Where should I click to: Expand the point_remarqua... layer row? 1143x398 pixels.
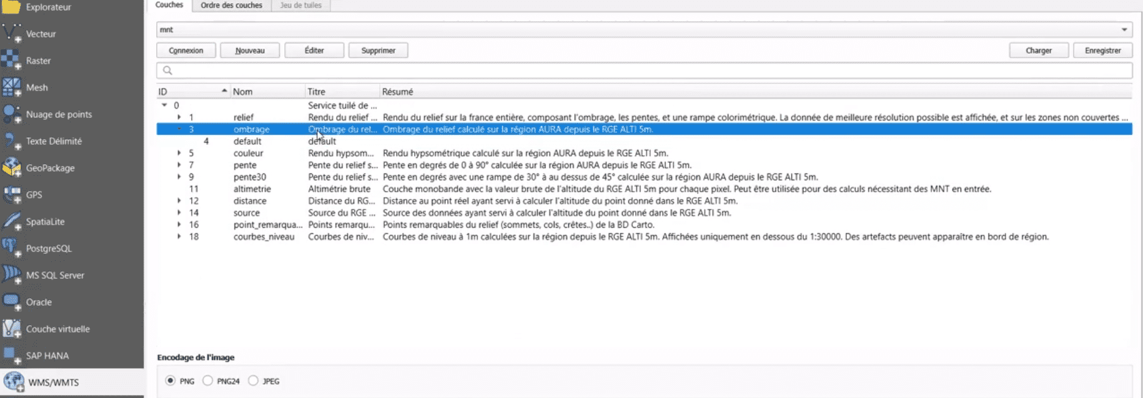point(179,225)
